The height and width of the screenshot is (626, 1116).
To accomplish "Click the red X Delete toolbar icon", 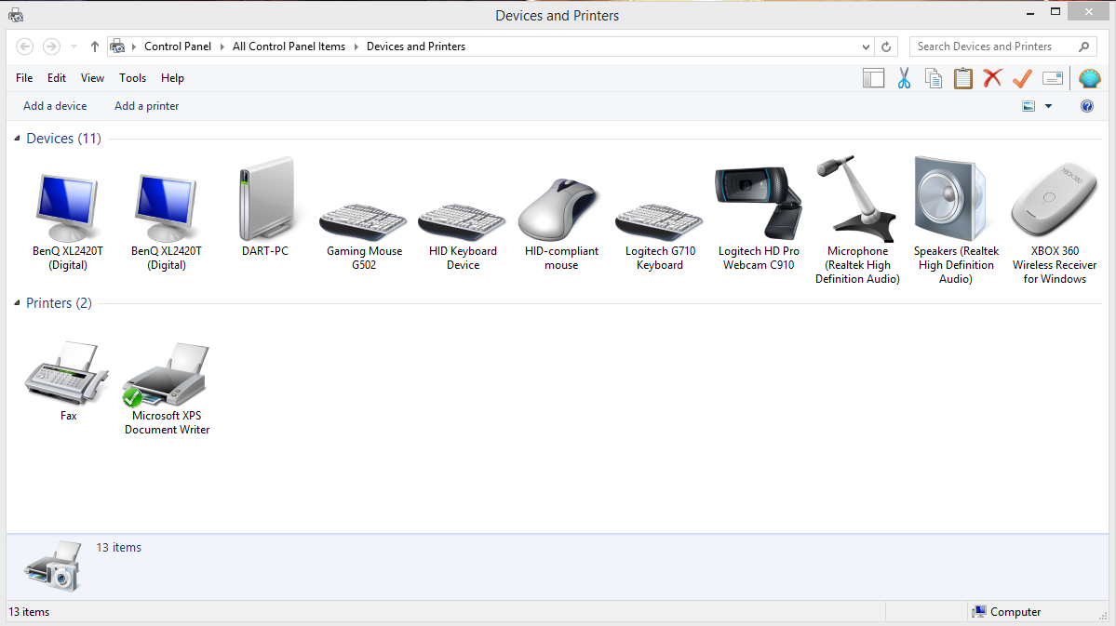I will [992, 78].
